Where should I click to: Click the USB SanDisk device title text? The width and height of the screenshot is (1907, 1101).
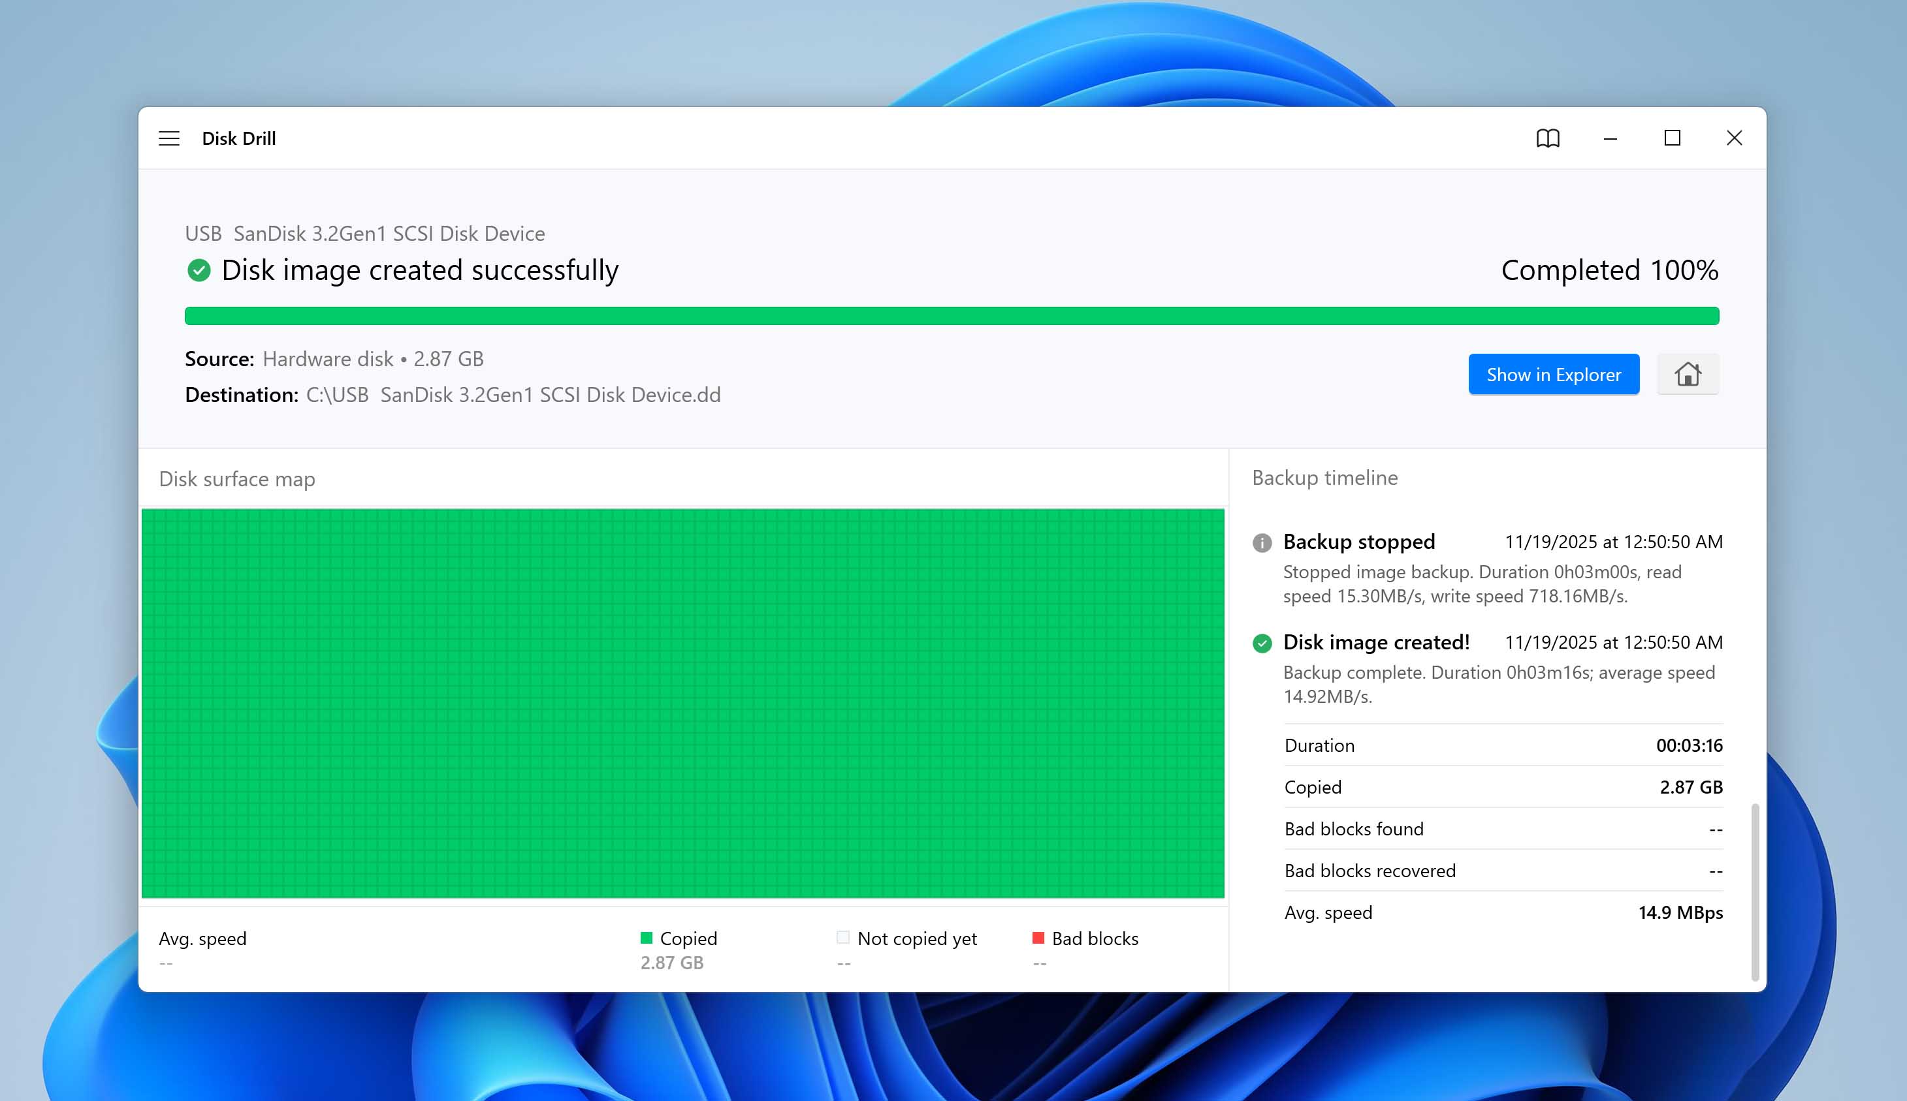pos(364,233)
